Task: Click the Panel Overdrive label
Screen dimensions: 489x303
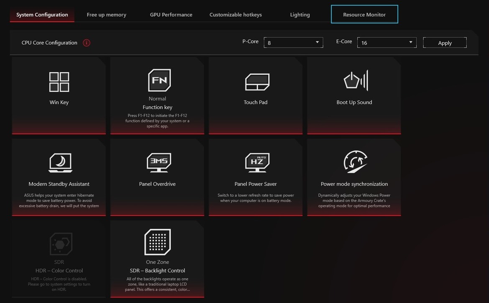Action: click(157, 184)
